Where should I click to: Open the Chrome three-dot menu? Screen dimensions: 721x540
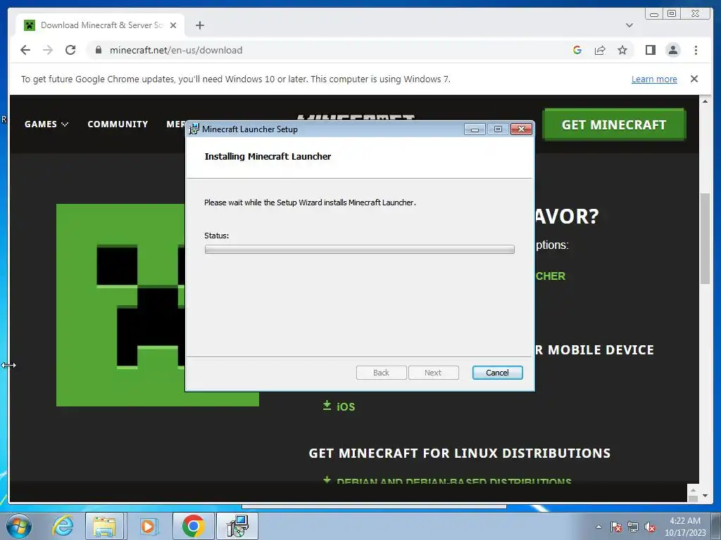pos(696,50)
